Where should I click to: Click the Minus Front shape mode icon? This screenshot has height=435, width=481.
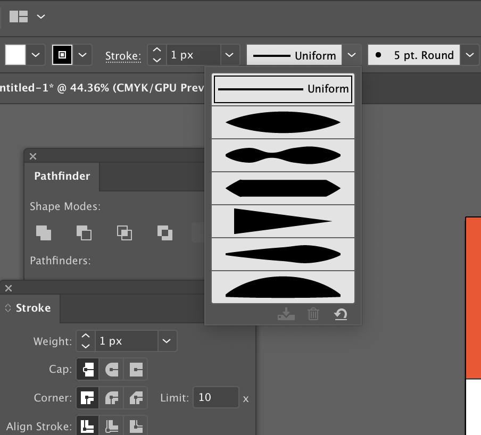(84, 232)
